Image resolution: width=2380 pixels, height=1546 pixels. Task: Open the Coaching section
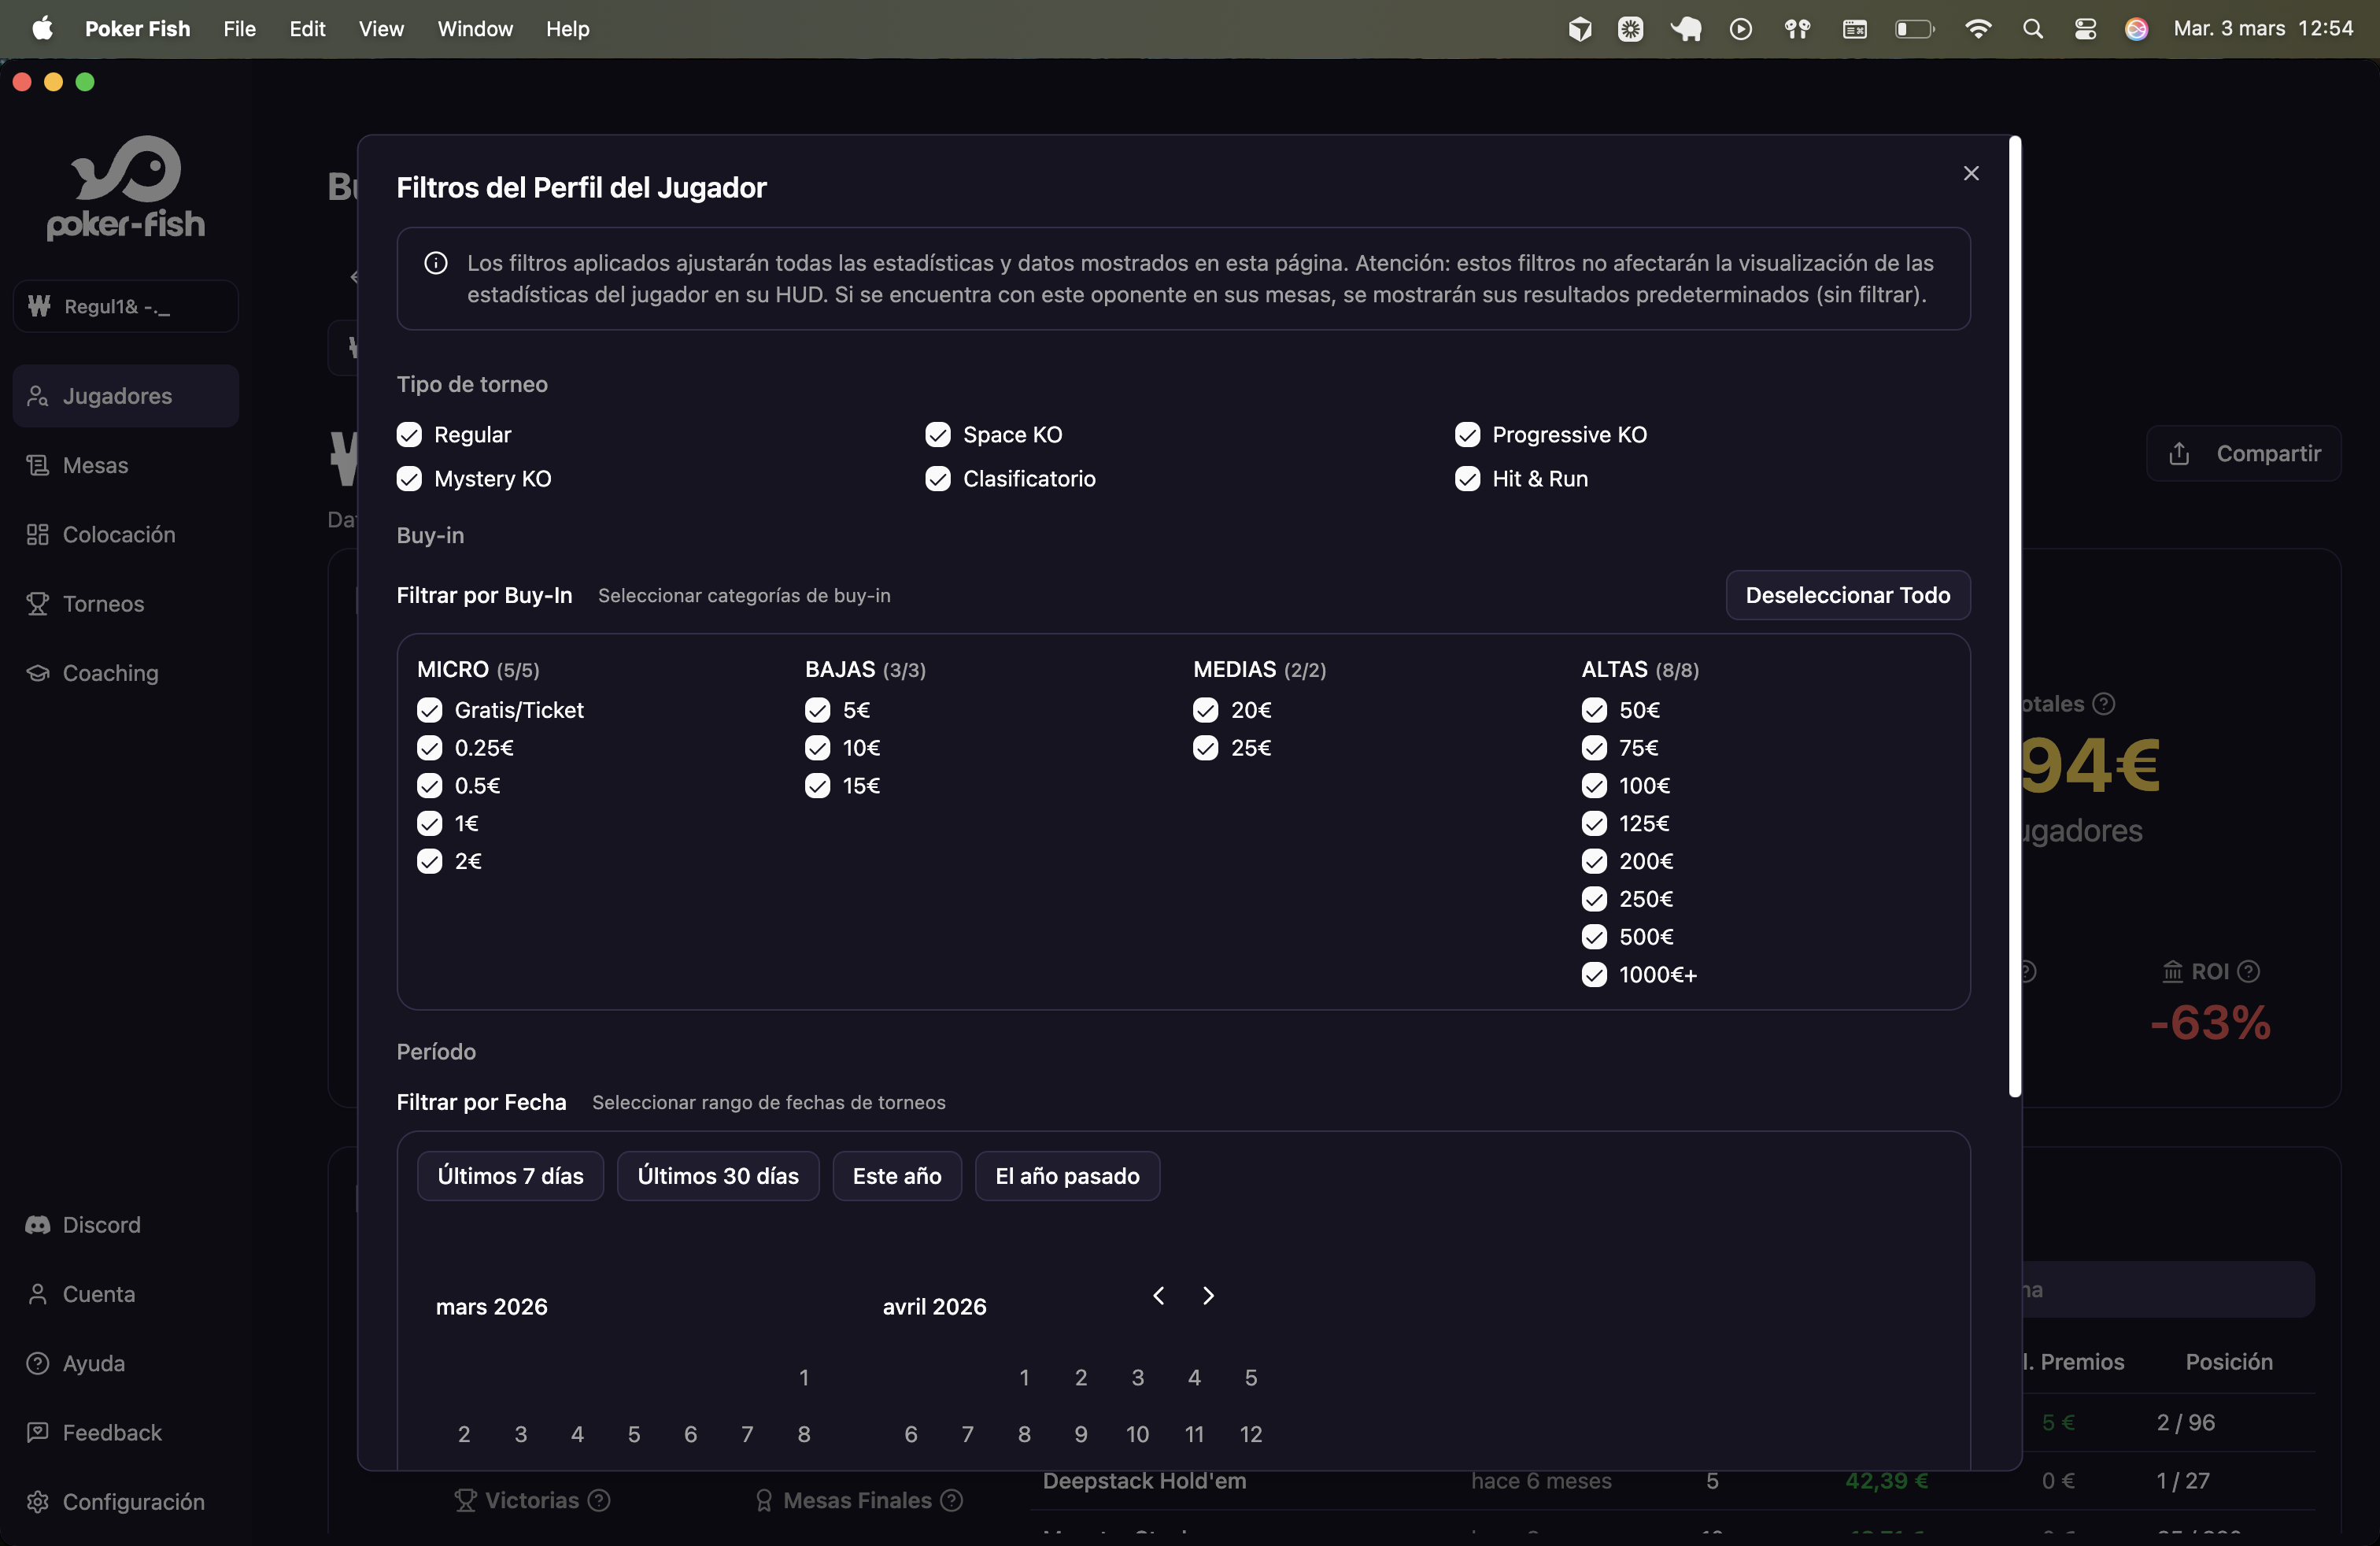(x=126, y=673)
